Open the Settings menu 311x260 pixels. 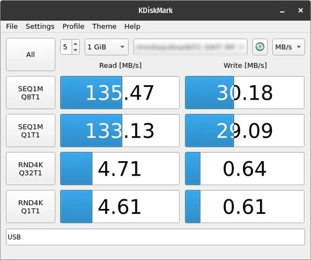(x=40, y=26)
